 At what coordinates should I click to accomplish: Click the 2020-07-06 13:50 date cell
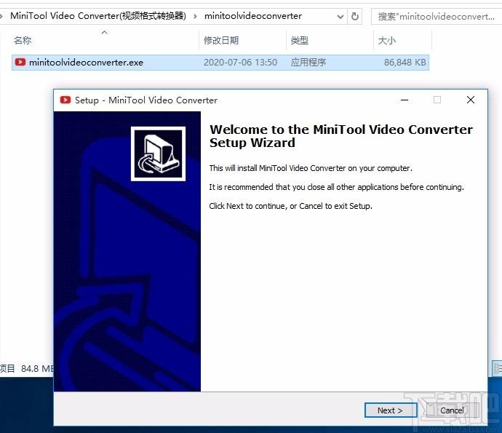point(240,62)
